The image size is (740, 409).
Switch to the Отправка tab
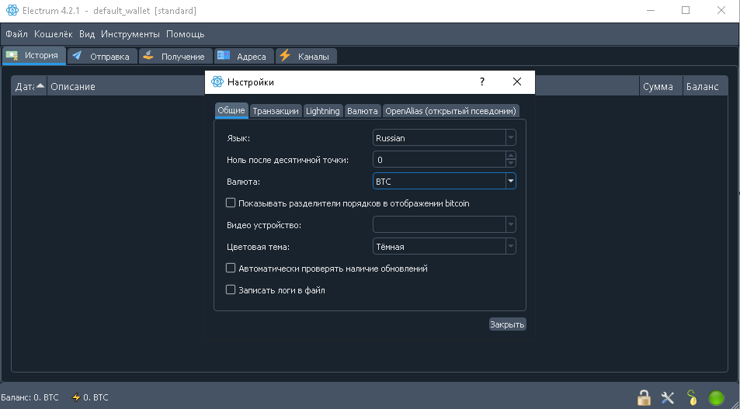click(102, 57)
